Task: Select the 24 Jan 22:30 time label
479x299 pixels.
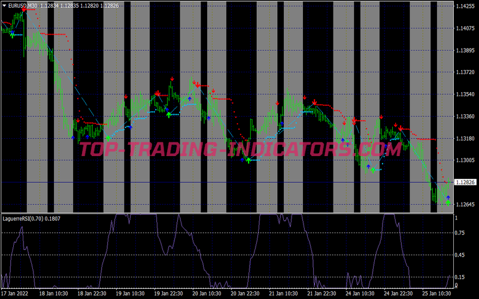Action: click(398, 294)
